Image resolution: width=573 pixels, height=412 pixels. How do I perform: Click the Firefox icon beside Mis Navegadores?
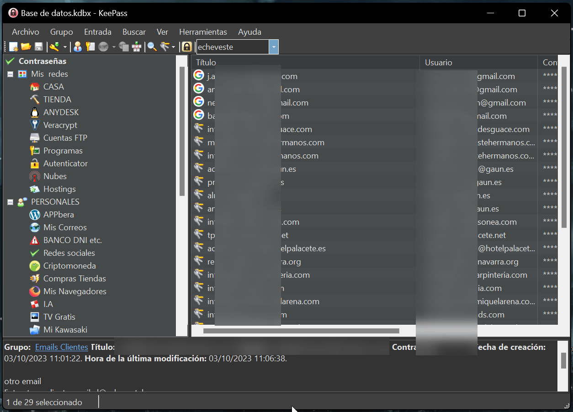pyautogui.click(x=34, y=291)
